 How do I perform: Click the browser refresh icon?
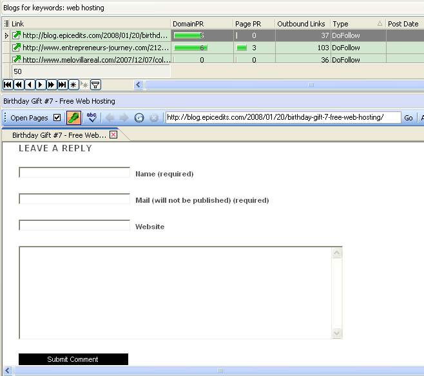(x=139, y=118)
